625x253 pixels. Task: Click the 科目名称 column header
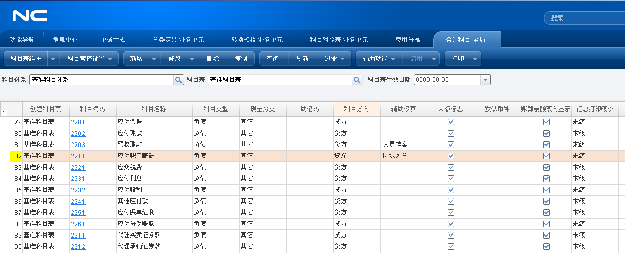pyautogui.click(x=154, y=109)
